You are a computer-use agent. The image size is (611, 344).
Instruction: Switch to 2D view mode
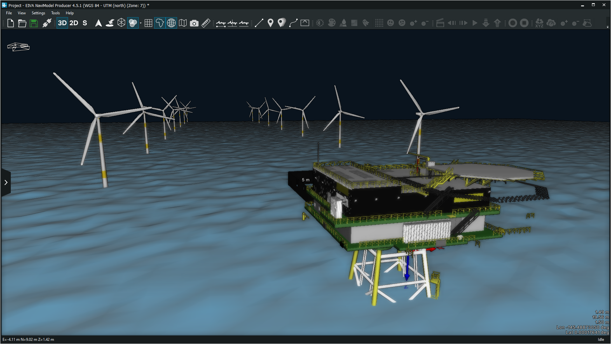coord(74,23)
